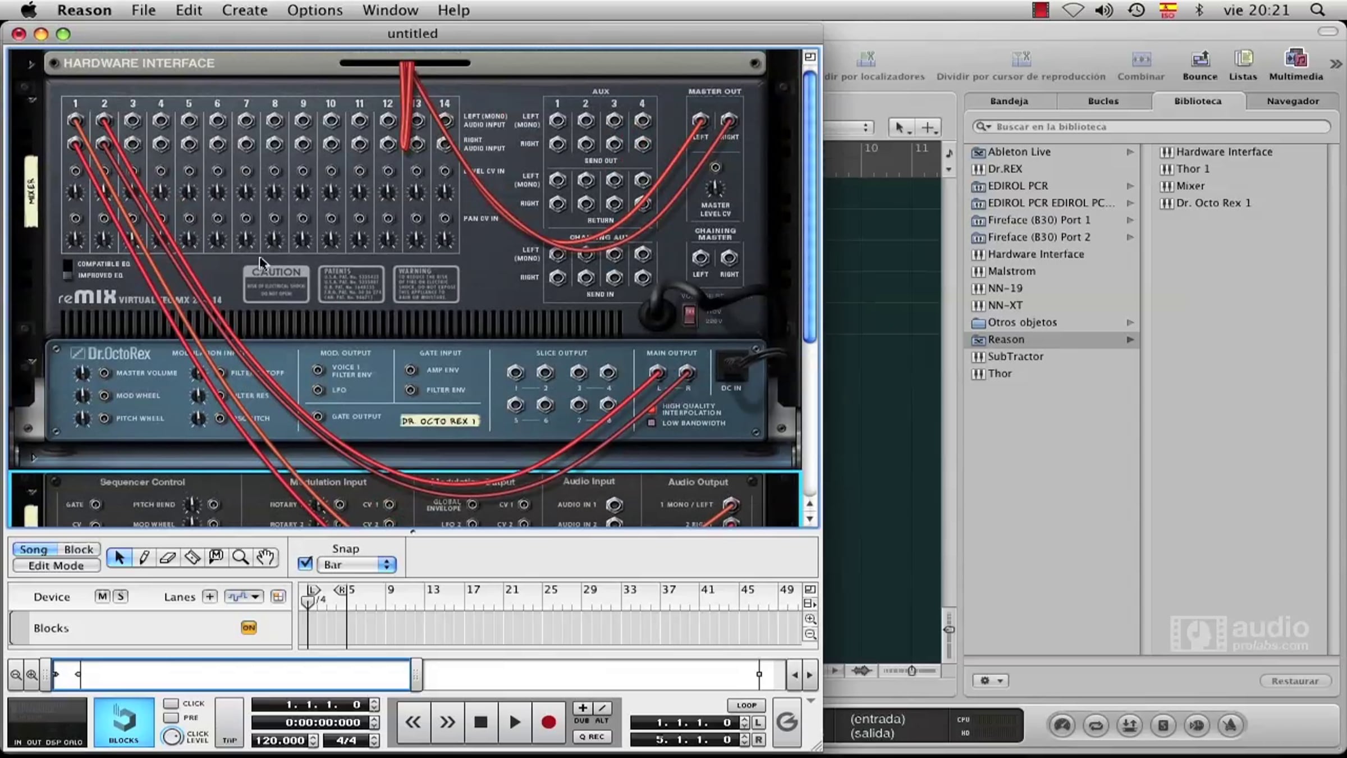Toggle the Snap checkbox
The height and width of the screenshot is (758, 1347).
(305, 563)
